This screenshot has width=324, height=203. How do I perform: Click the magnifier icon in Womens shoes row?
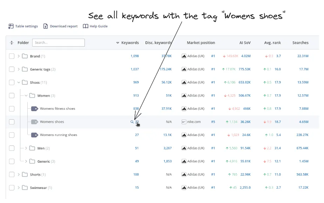pyautogui.click(x=132, y=122)
